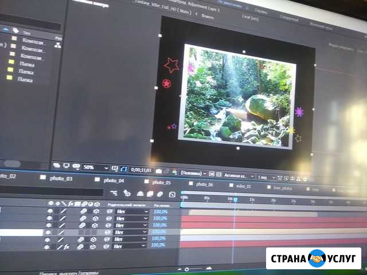
Task: Click the Always Preview This View icon
Action: tap(57, 166)
